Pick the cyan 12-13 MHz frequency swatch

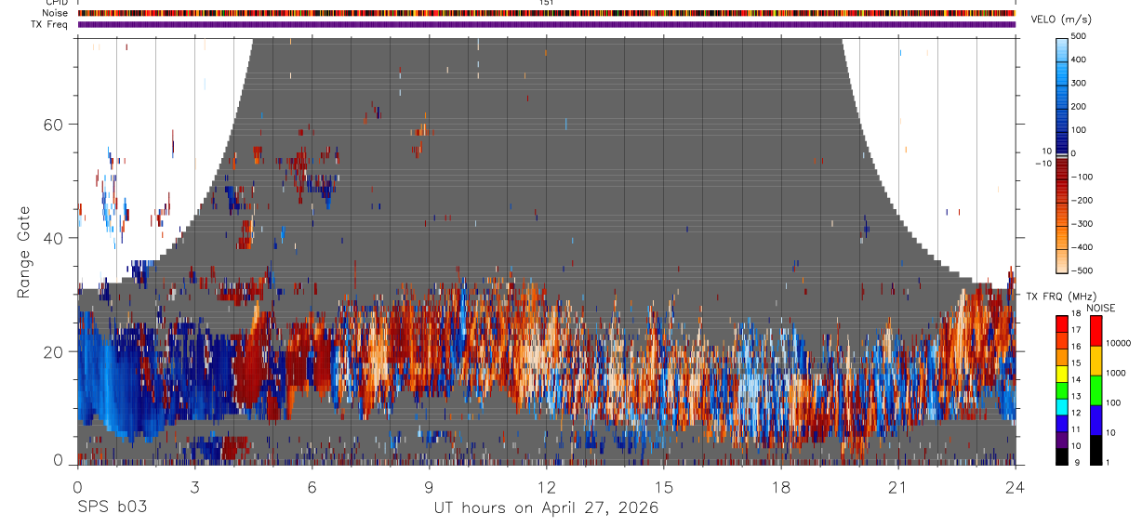point(1063,407)
